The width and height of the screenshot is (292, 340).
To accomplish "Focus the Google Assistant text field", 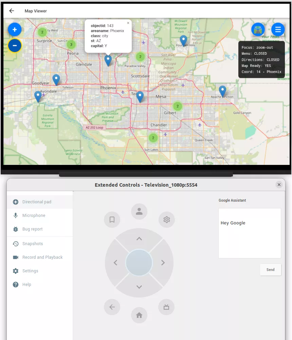I will [x=250, y=233].
